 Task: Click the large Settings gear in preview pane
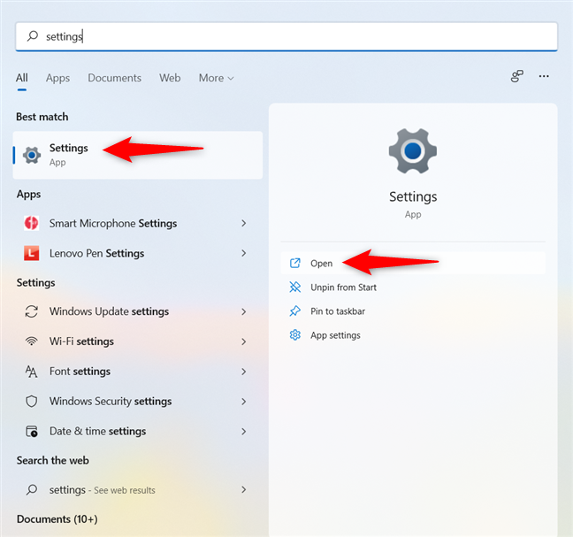pos(413,150)
